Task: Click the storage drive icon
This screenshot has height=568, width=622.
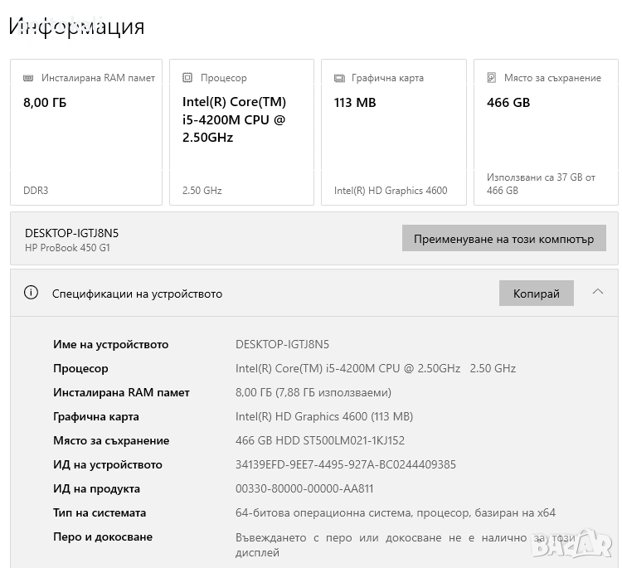Action: click(492, 78)
